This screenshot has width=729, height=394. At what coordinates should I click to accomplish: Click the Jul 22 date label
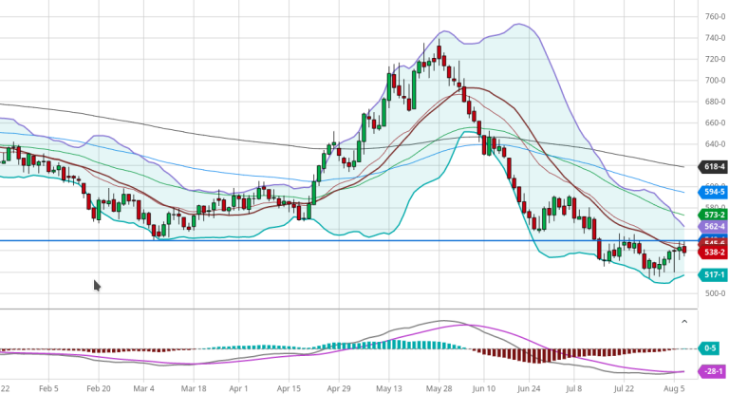[625, 388]
